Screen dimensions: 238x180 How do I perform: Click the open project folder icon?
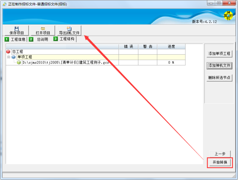coord(43,28)
